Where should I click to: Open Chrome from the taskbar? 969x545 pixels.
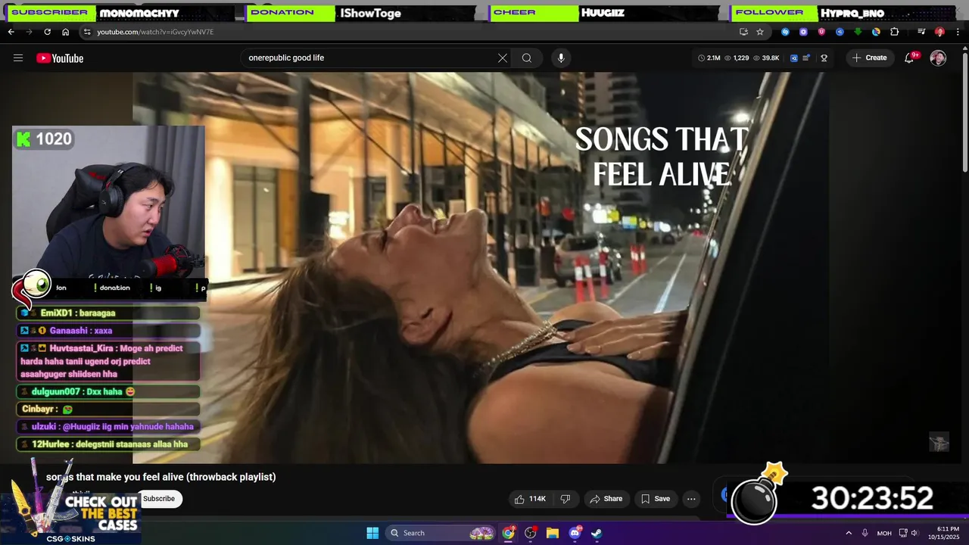tap(509, 533)
